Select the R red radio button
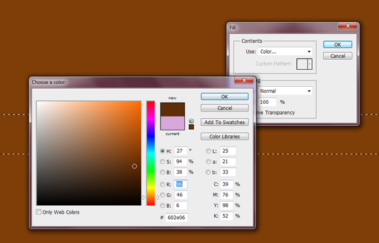Screen dimensions: 379x243 162,184
